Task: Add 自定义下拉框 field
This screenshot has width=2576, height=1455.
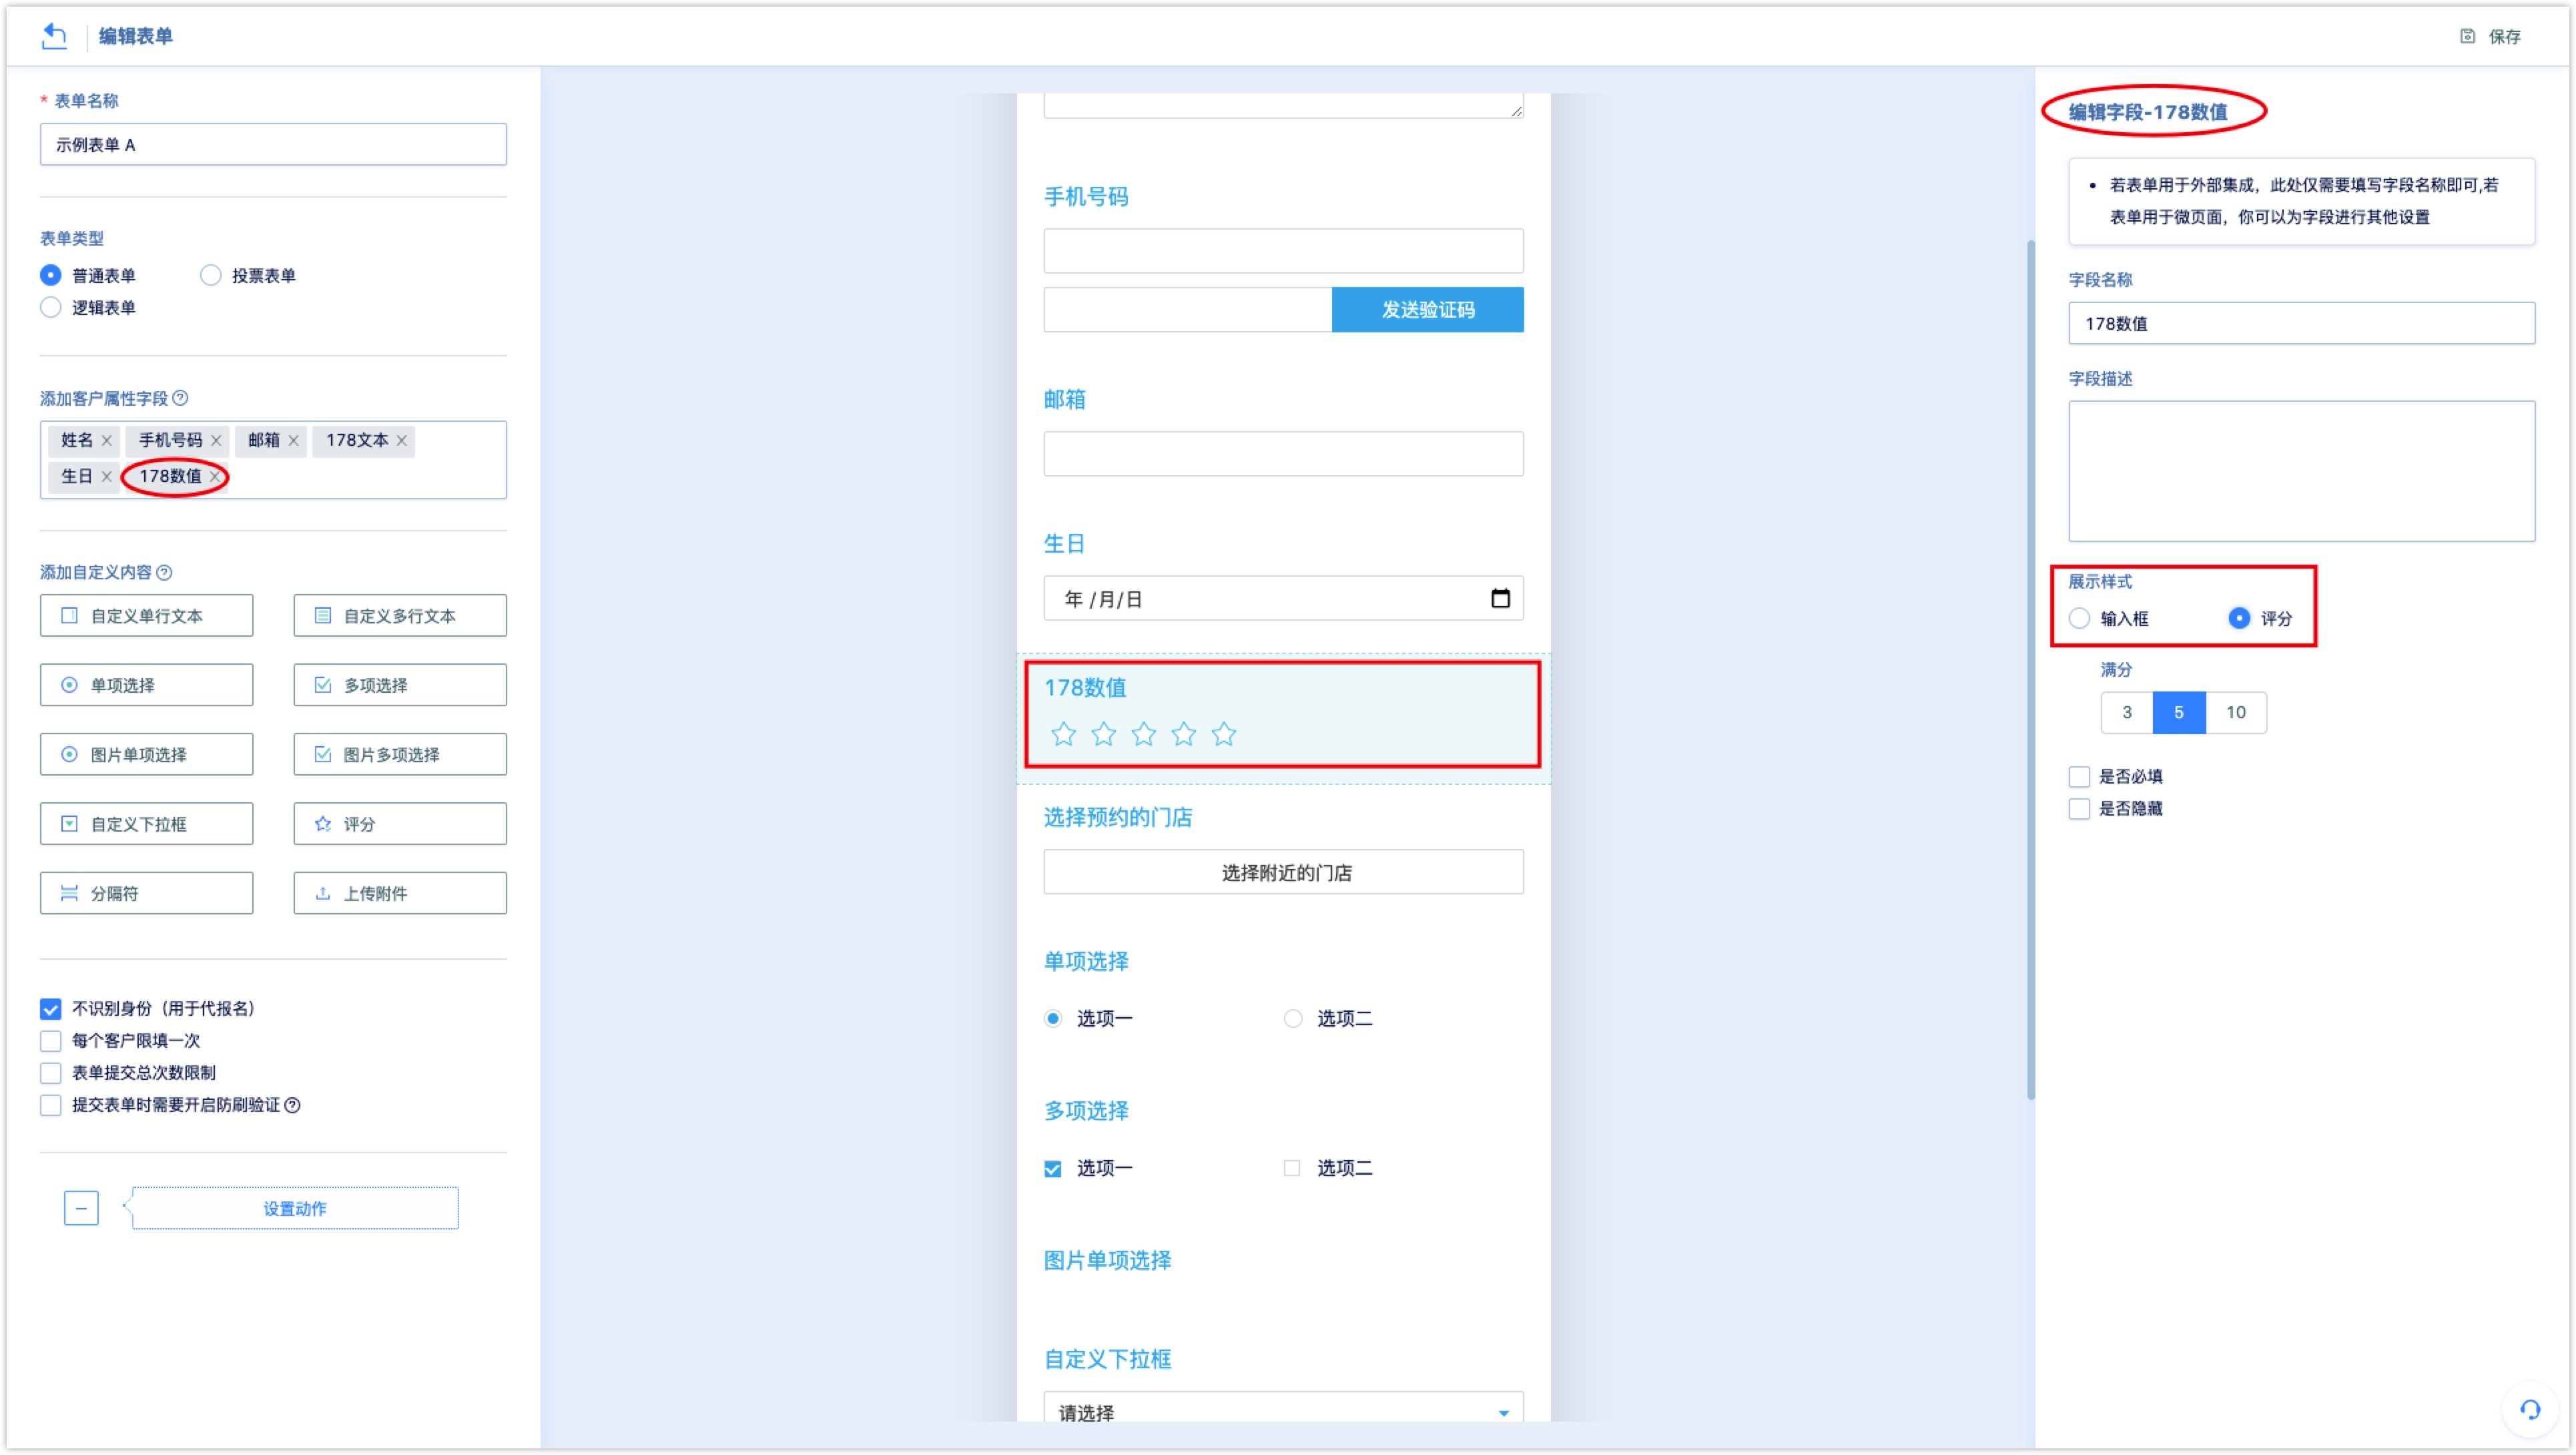Action: (x=146, y=824)
